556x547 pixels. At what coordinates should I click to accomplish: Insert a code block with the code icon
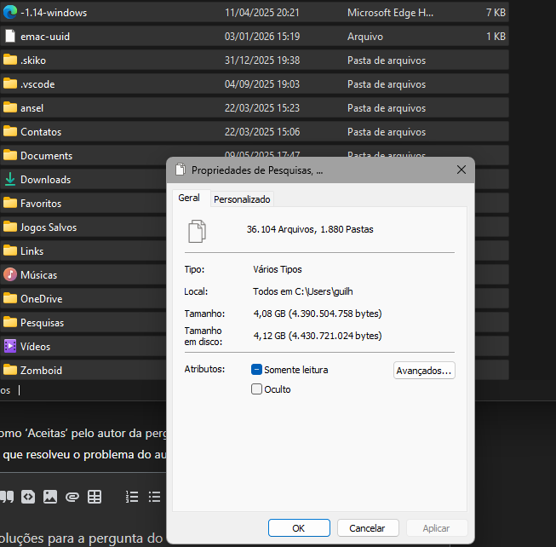tap(28, 497)
